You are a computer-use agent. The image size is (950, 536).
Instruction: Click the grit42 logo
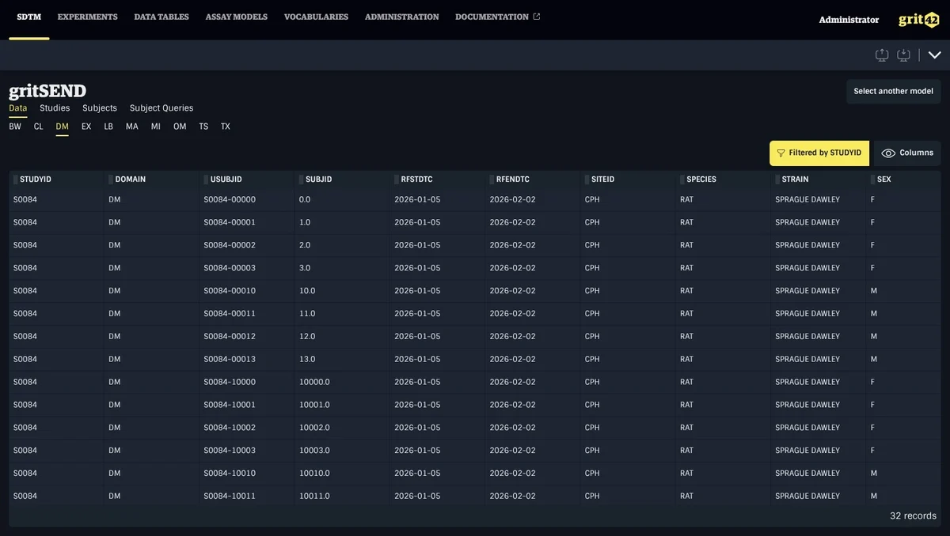[919, 20]
